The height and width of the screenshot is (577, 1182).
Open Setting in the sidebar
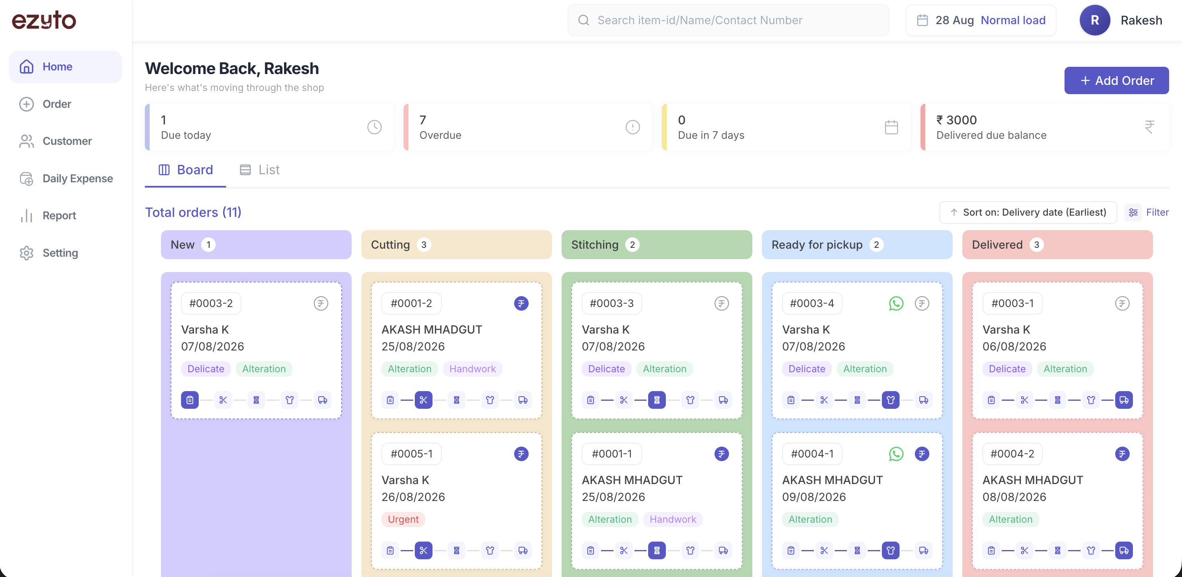66,253
